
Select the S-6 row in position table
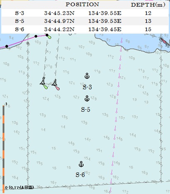coord(85,29)
